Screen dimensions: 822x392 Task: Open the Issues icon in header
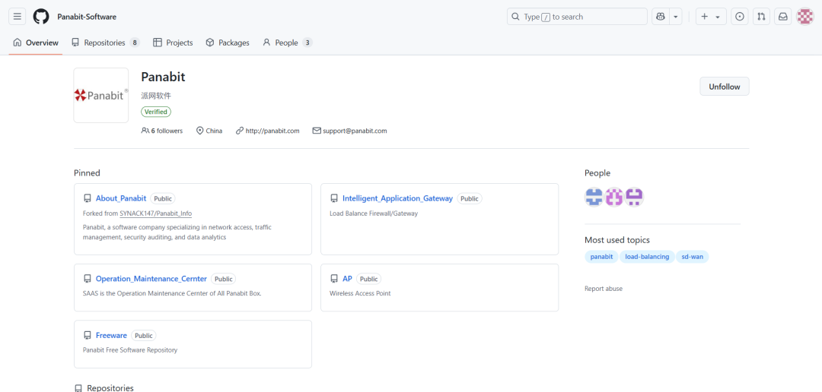[740, 17]
